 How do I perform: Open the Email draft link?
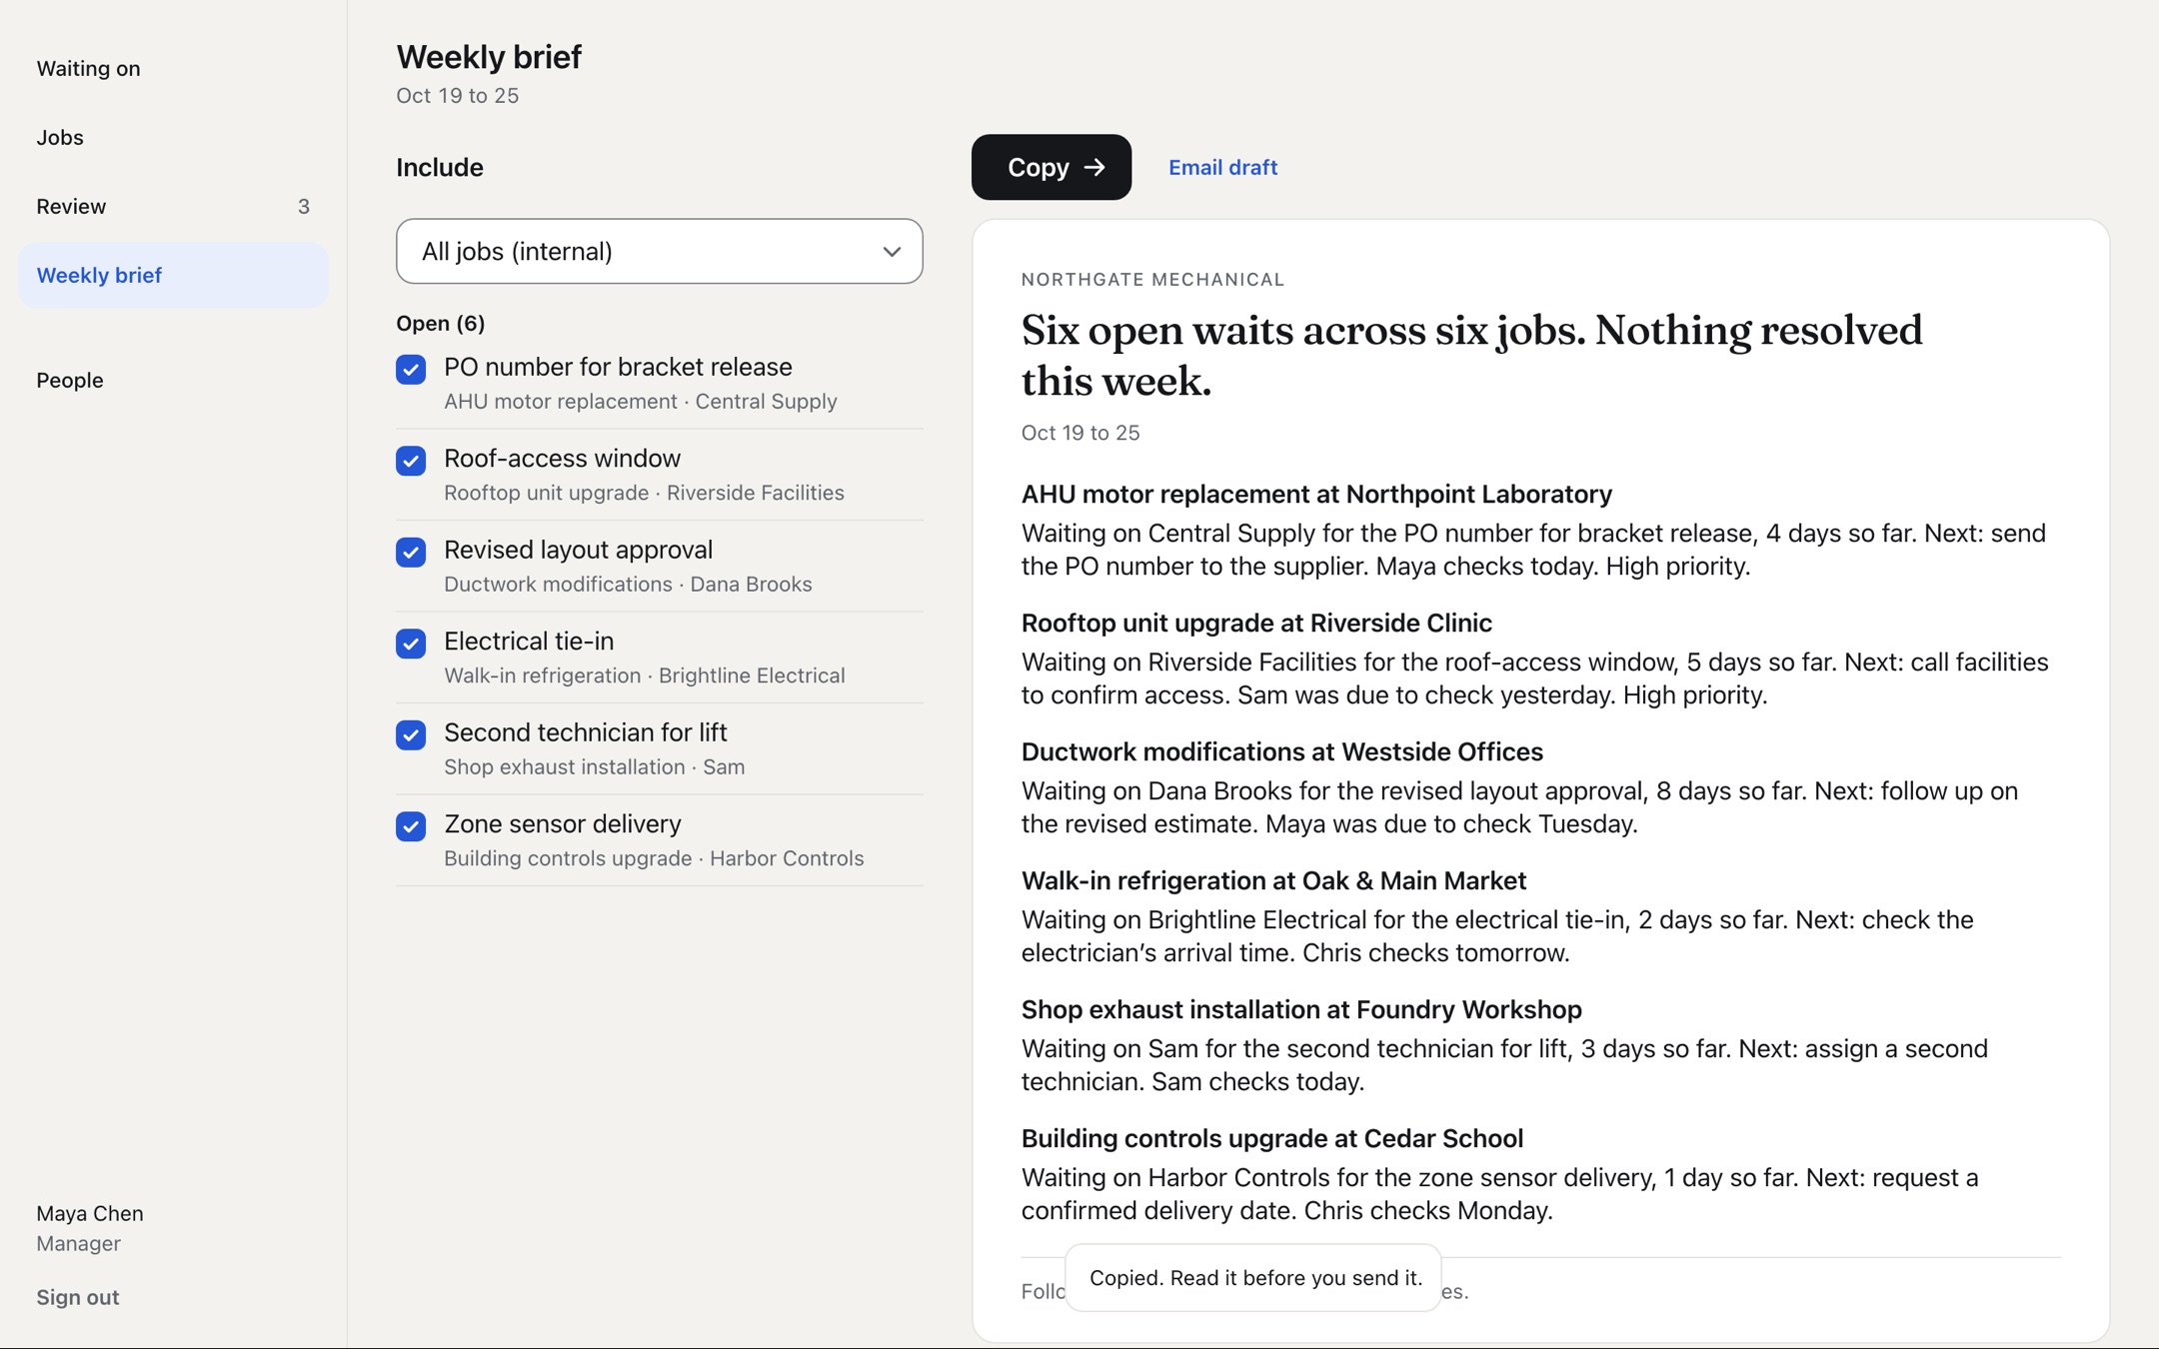point(1222,167)
